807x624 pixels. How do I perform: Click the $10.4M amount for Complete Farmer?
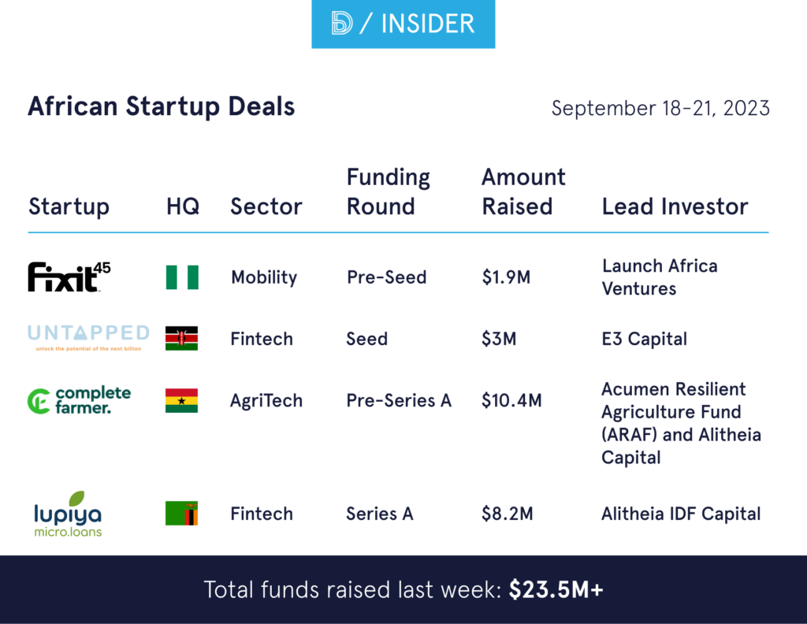511,400
